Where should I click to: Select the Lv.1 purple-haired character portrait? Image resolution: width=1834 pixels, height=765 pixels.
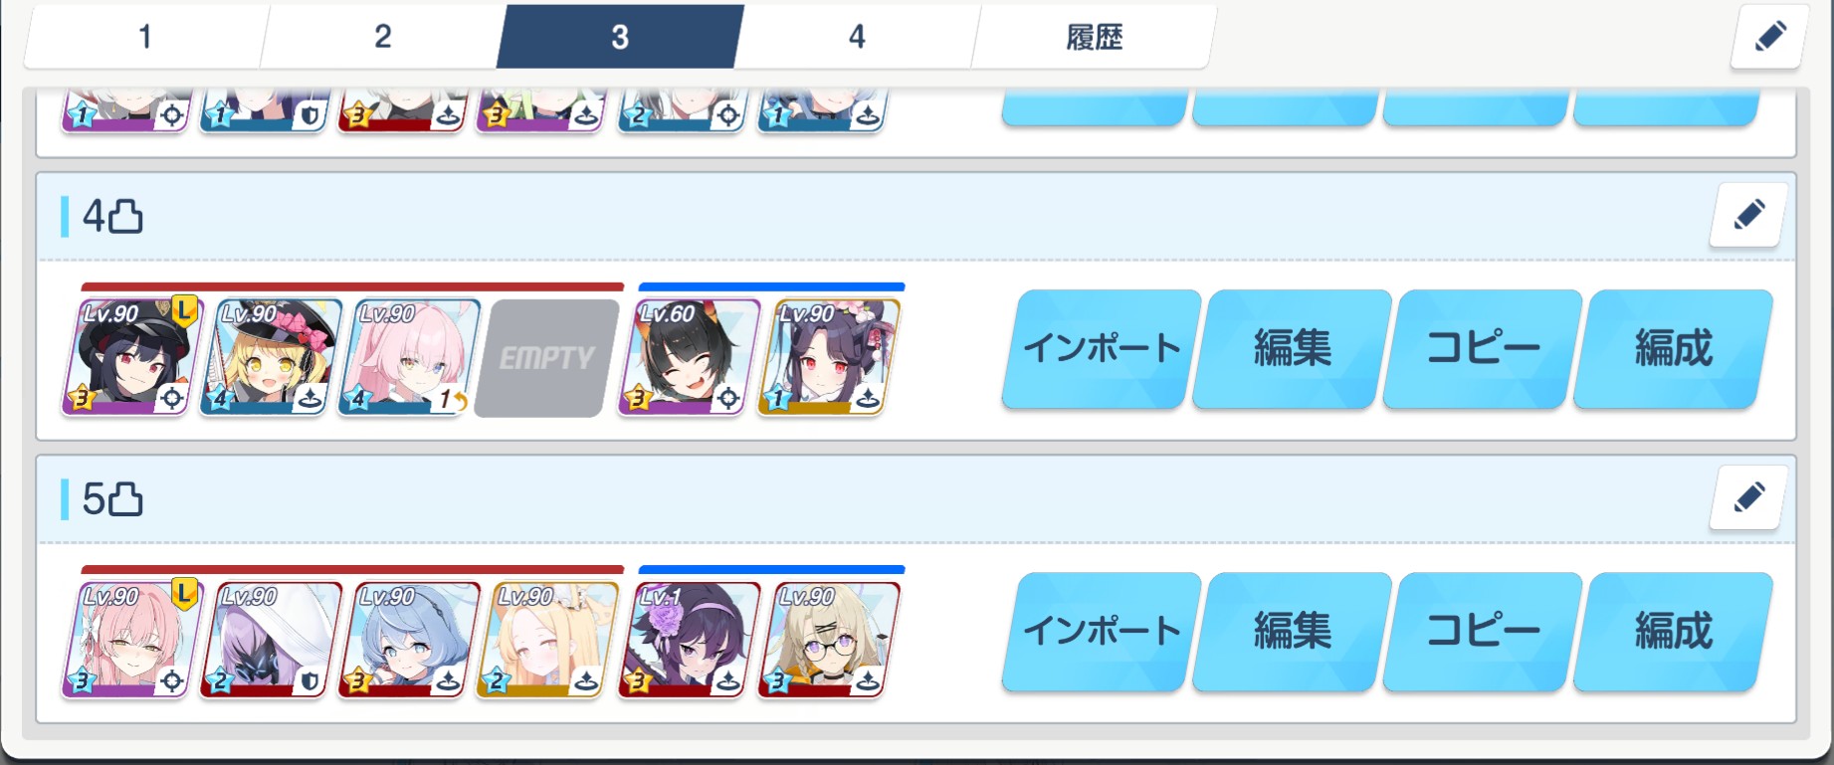(x=688, y=640)
